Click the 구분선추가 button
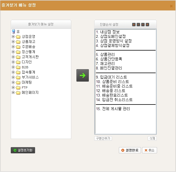Viewport: 176px width, 172px height. pos(103,138)
